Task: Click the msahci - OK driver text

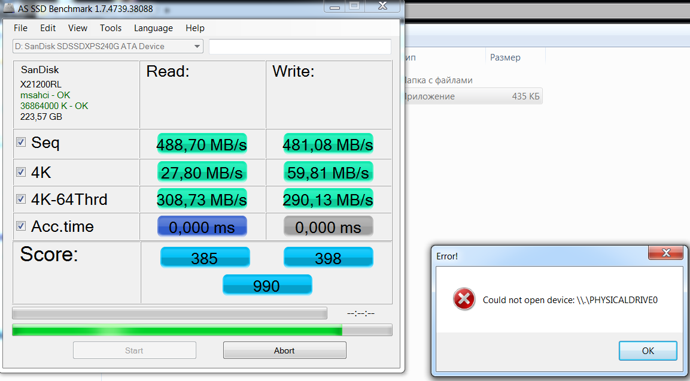Action: coord(45,95)
